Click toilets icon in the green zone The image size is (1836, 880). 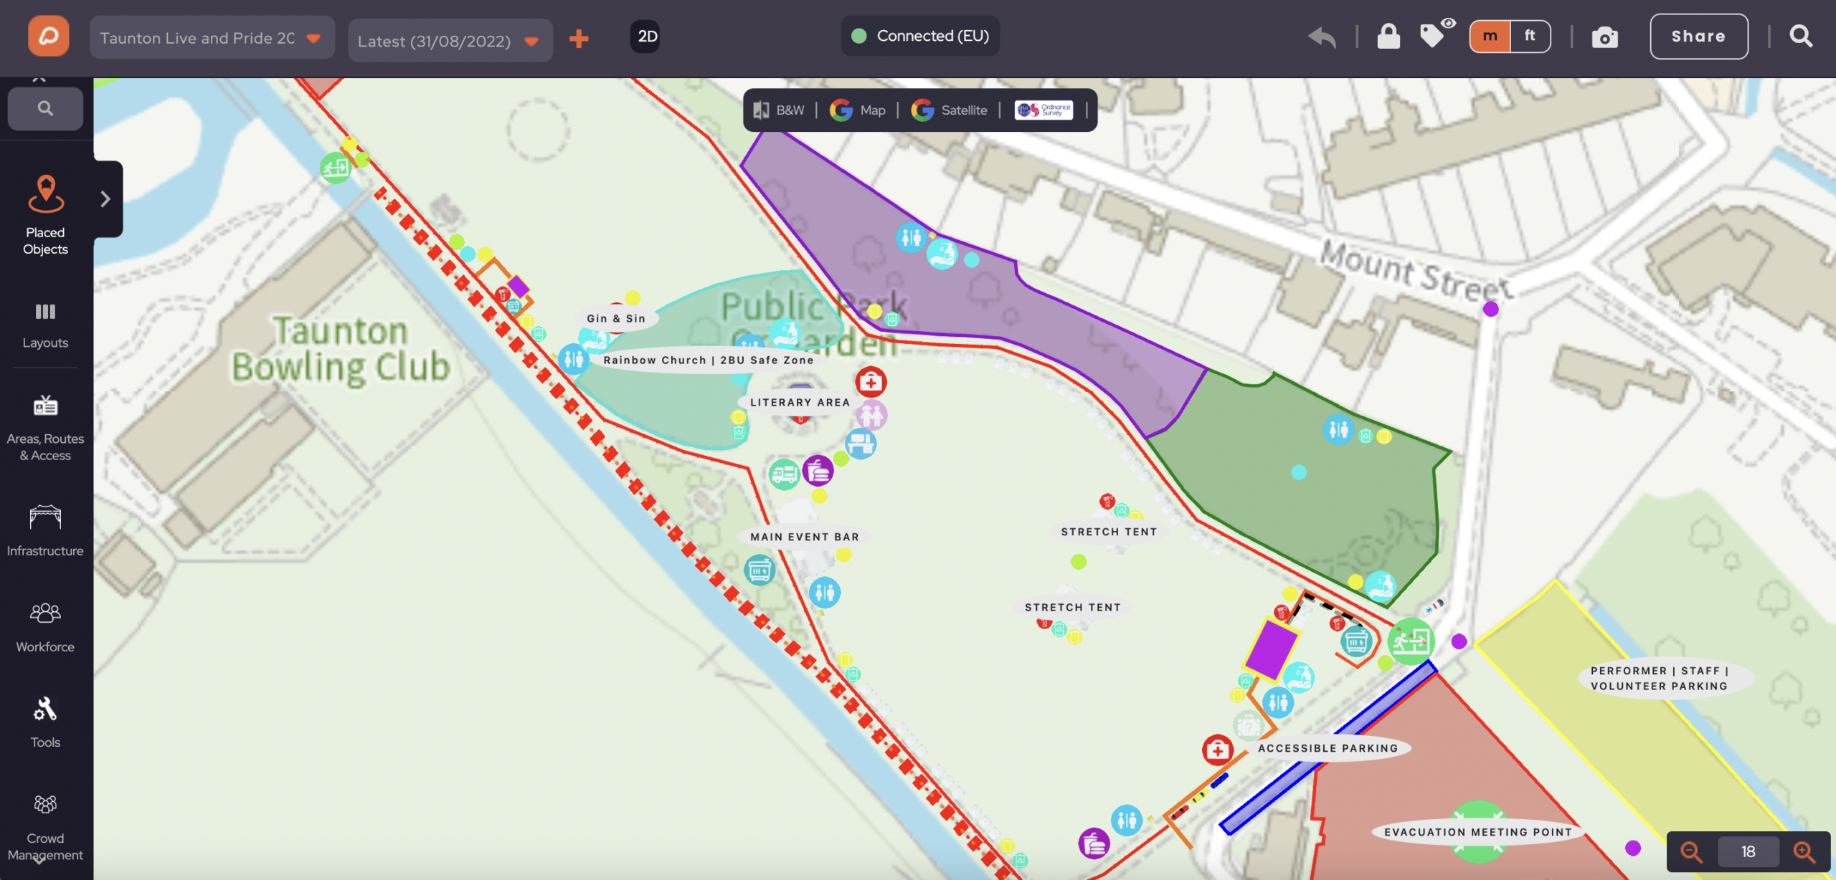[x=1338, y=429]
